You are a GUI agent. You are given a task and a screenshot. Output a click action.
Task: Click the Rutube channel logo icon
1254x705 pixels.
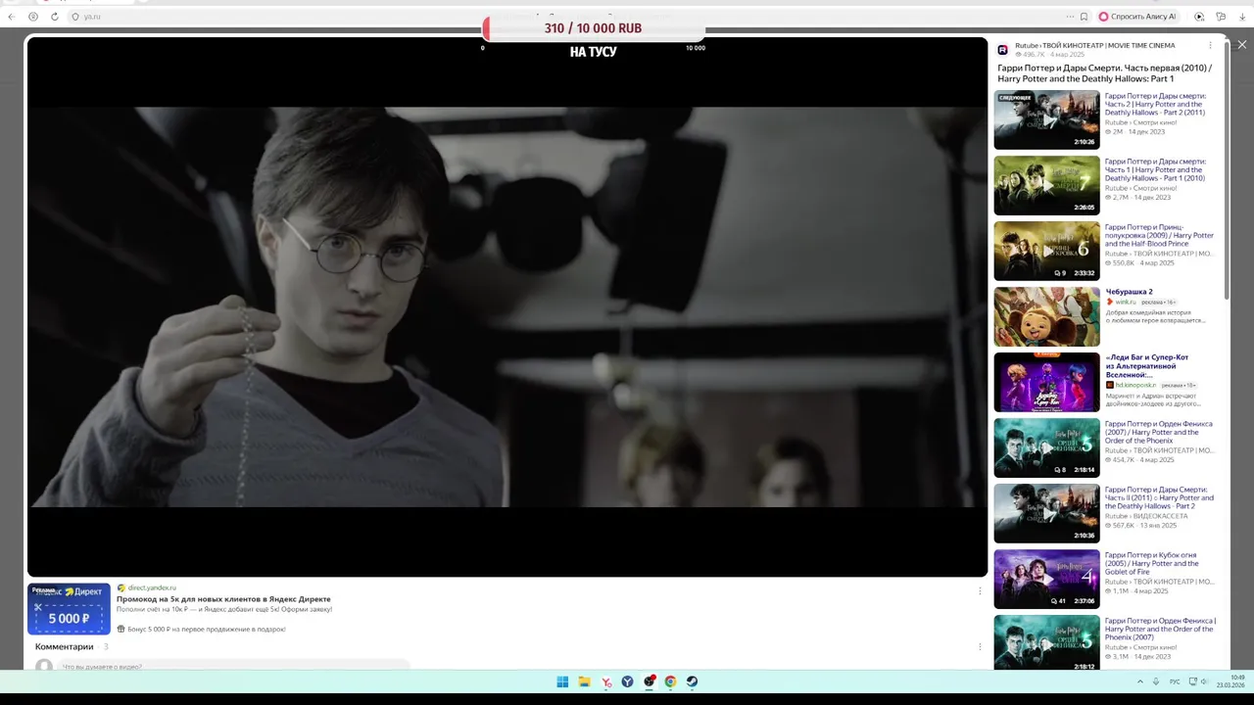pos(1003,49)
